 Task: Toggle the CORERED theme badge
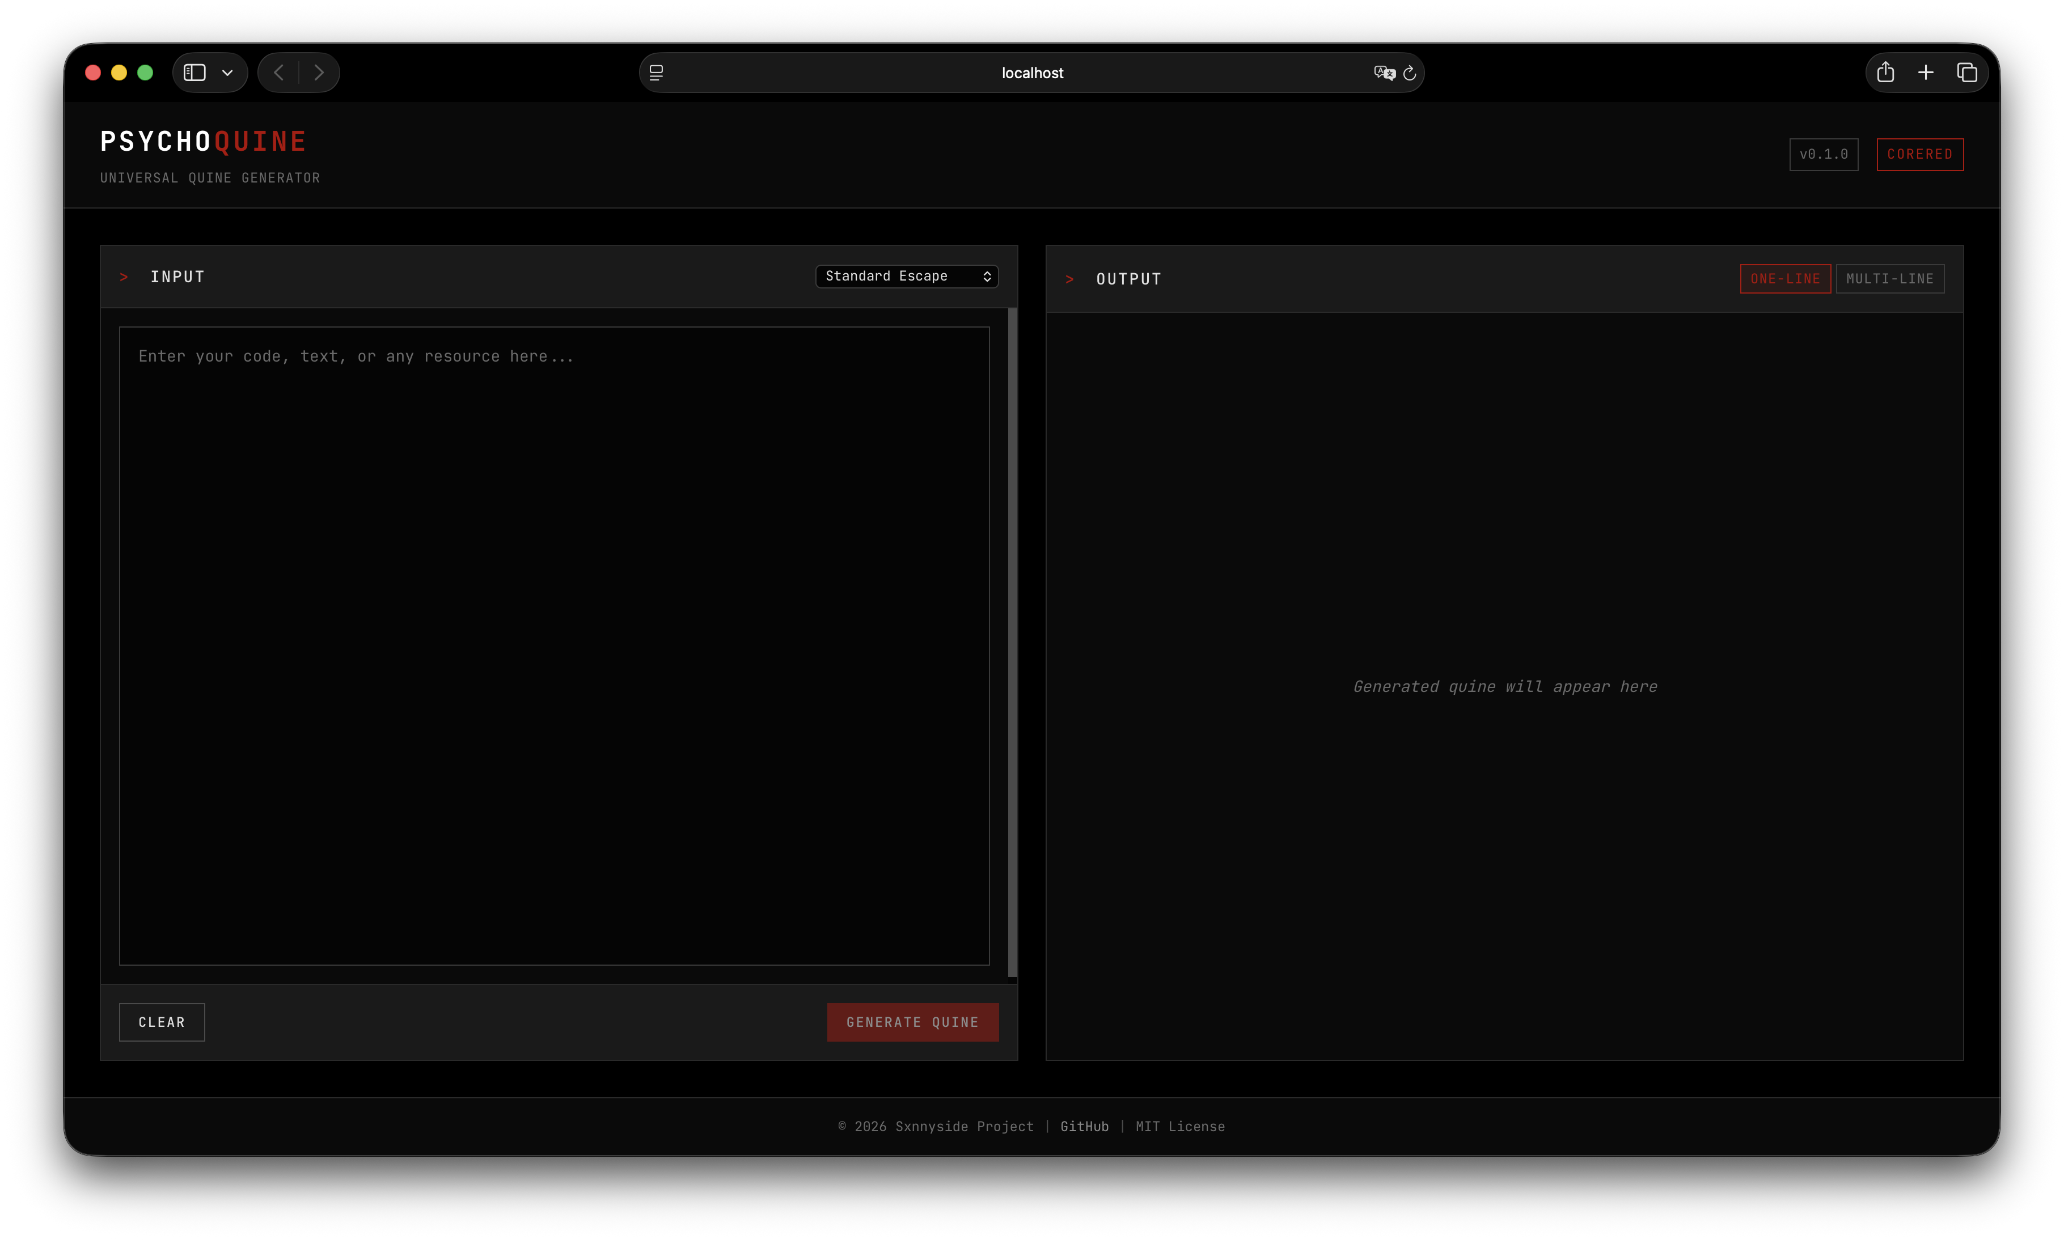1919,155
